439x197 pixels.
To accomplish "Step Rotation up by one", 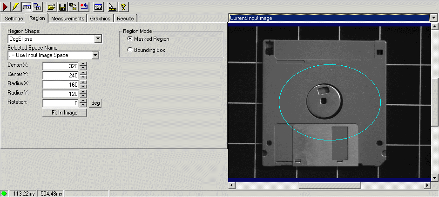I will (83, 101).
